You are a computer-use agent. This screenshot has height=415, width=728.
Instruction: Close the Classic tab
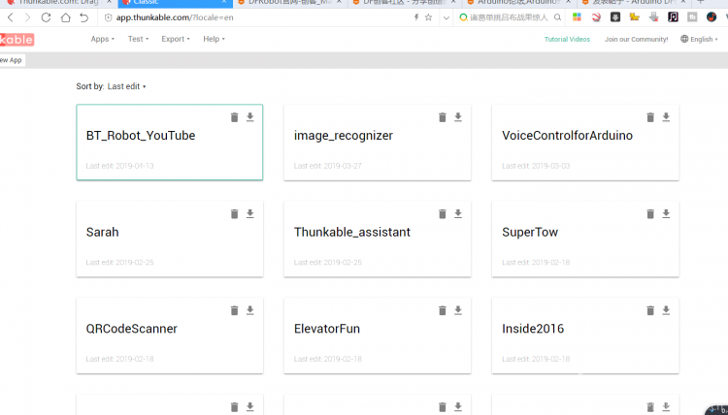pos(225,2)
